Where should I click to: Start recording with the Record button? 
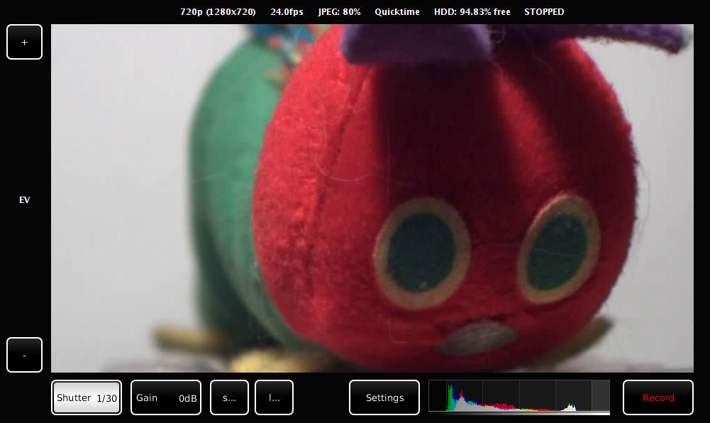coord(658,397)
